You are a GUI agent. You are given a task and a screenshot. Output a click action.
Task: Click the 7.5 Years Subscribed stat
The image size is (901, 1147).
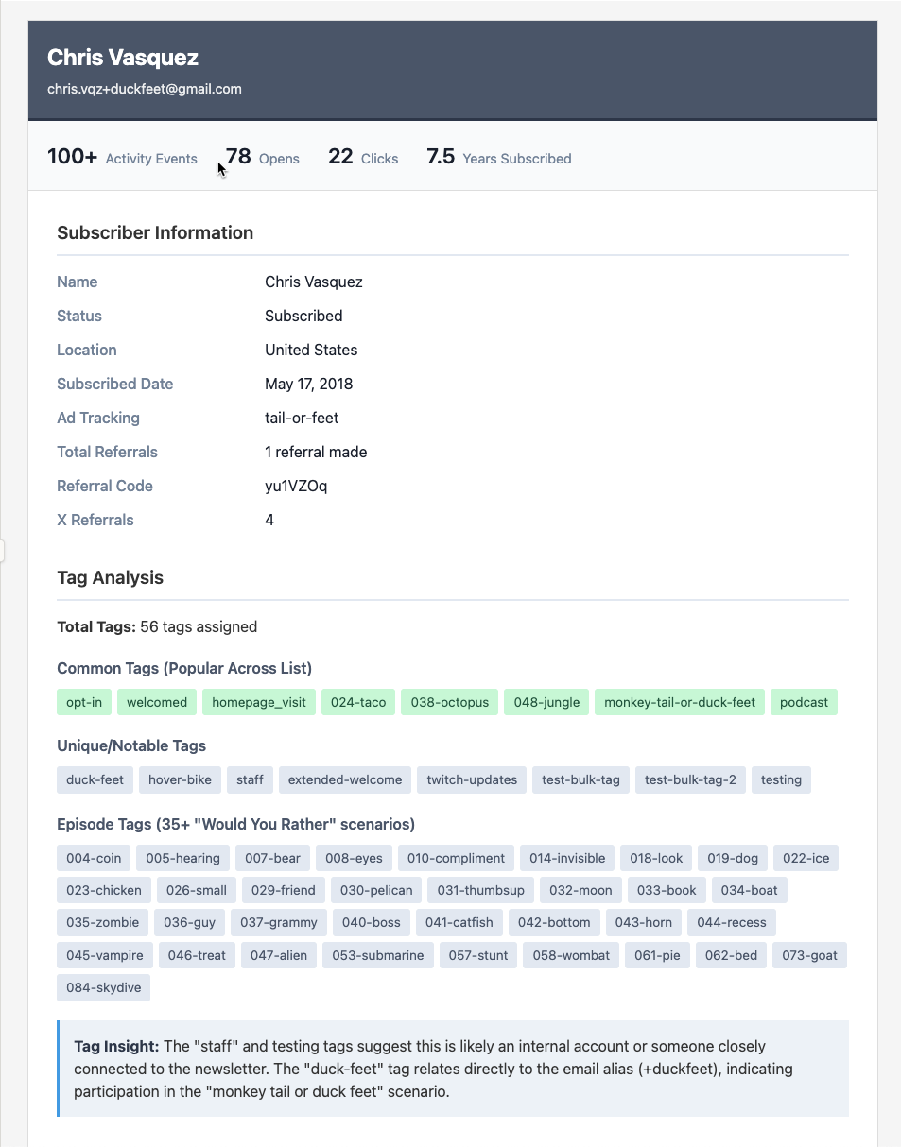[498, 157]
